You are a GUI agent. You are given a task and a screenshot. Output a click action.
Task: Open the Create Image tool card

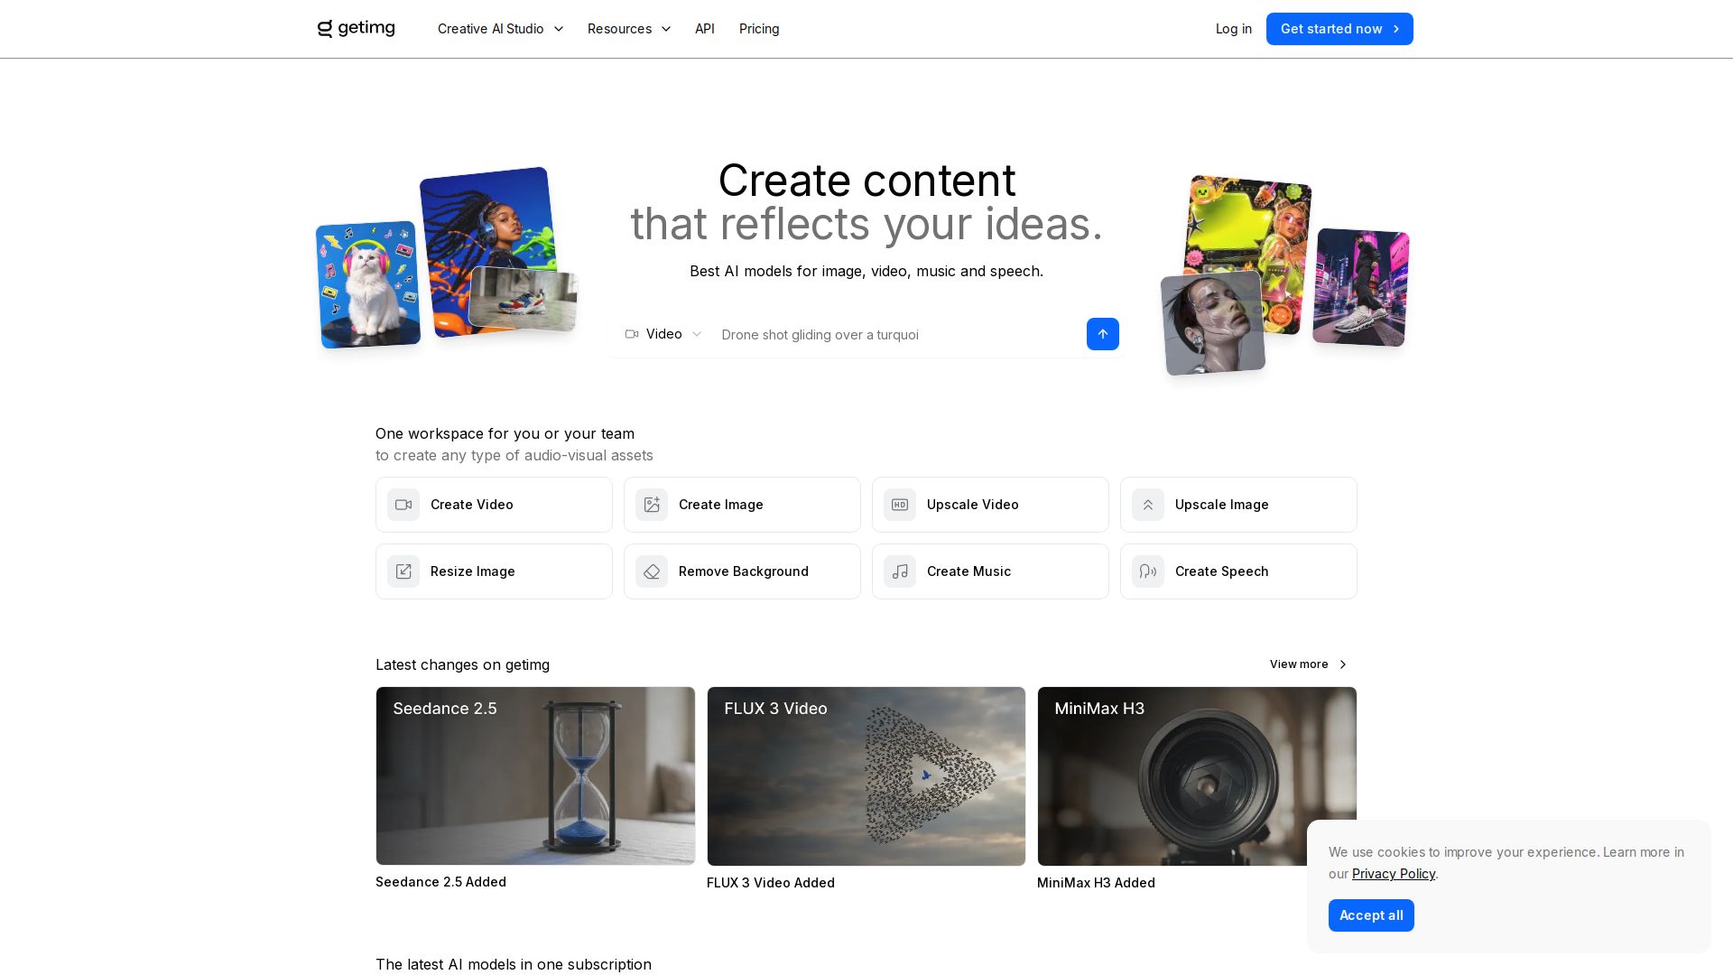point(742,505)
